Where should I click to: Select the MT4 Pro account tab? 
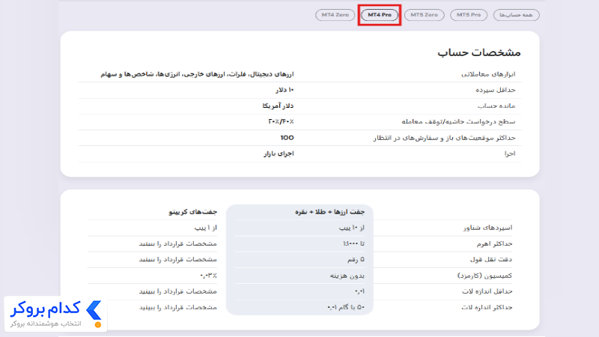pos(380,15)
